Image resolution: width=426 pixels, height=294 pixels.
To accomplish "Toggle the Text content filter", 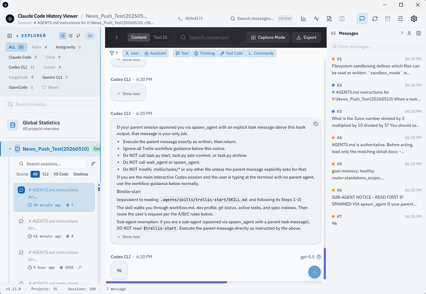I will pyautogui.click(x=182, y=53).
